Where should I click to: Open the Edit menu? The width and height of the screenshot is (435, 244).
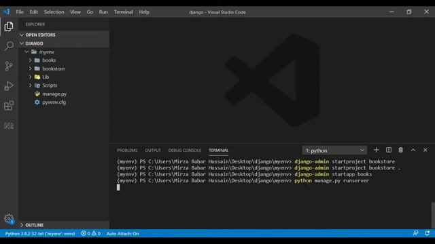tap(33, 12)
